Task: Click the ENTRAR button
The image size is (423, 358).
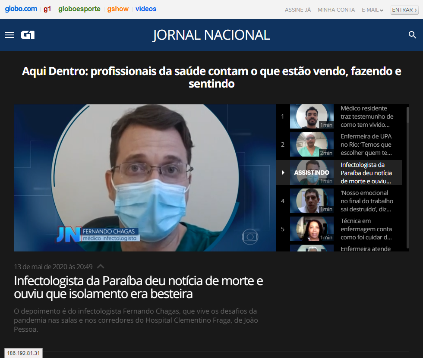Action: click(x=404, y=10)
